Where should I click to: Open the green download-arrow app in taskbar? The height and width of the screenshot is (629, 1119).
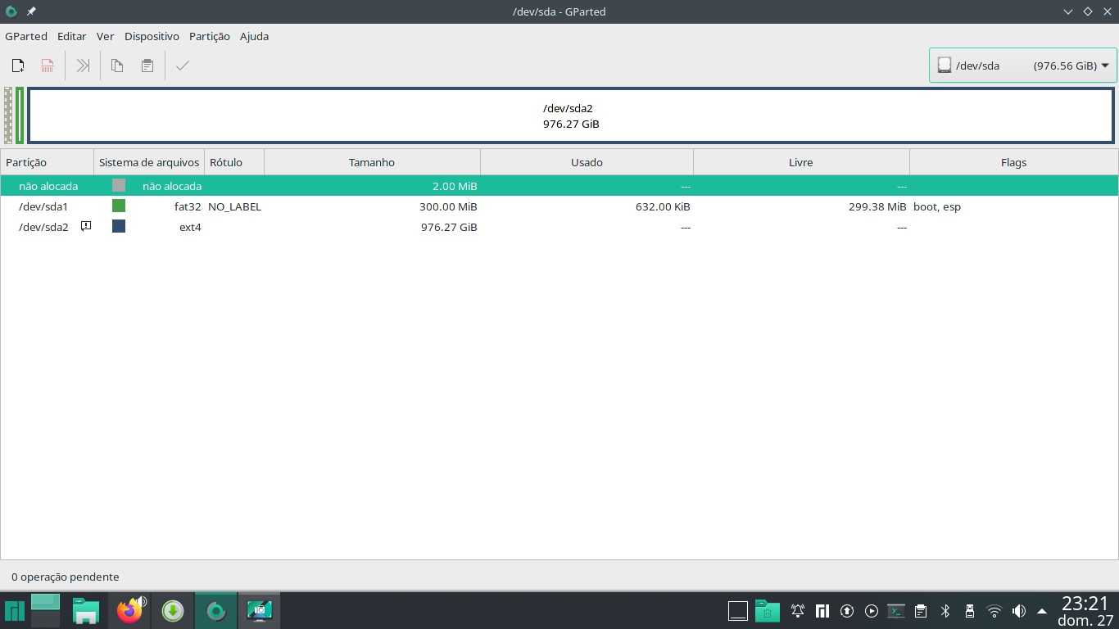tap(173, 610)
